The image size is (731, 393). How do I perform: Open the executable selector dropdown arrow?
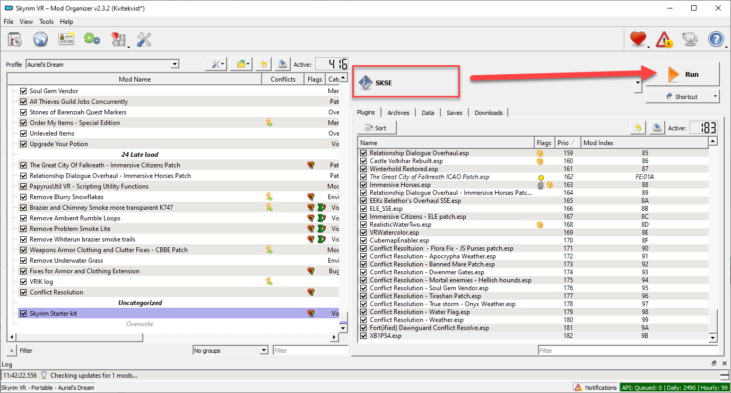click(638, 83)
